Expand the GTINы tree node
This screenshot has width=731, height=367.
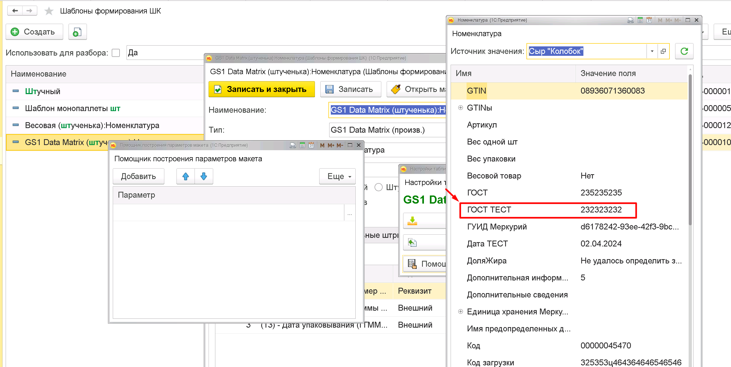[461, 108]
